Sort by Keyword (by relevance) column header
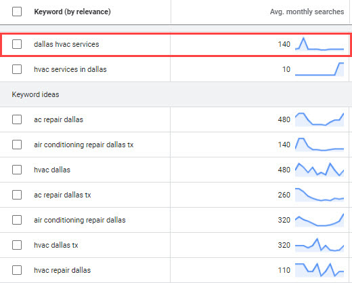Viewport: 352px width, 283px height. coord(72,12)
